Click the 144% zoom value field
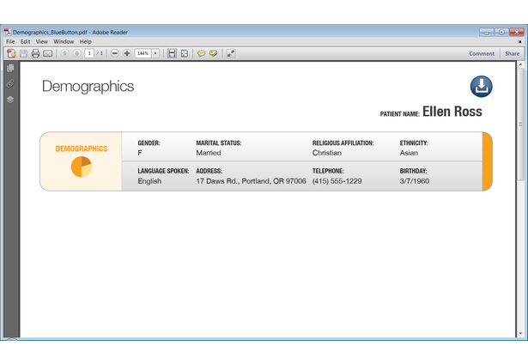 click(x=143, y=53)
